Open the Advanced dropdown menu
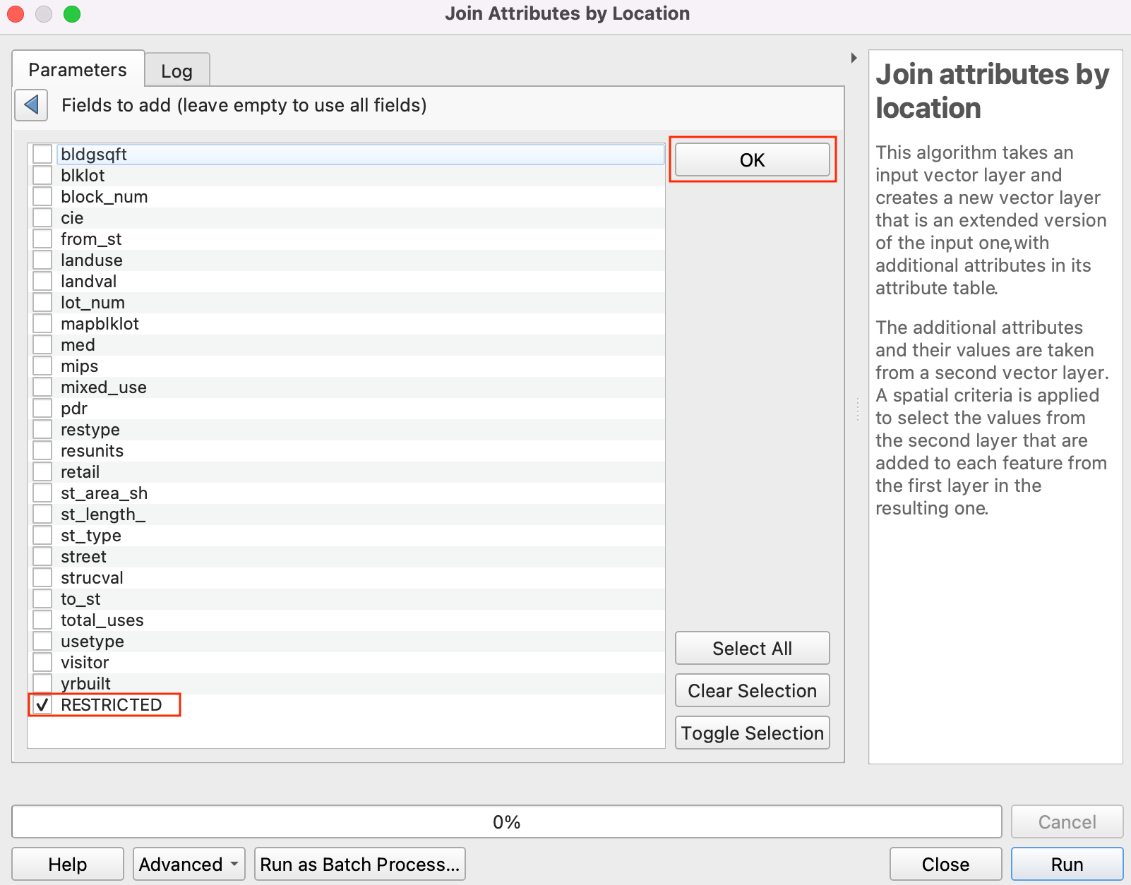The width and height of the screenshot is (1131, 885). (x=188, y=865)
